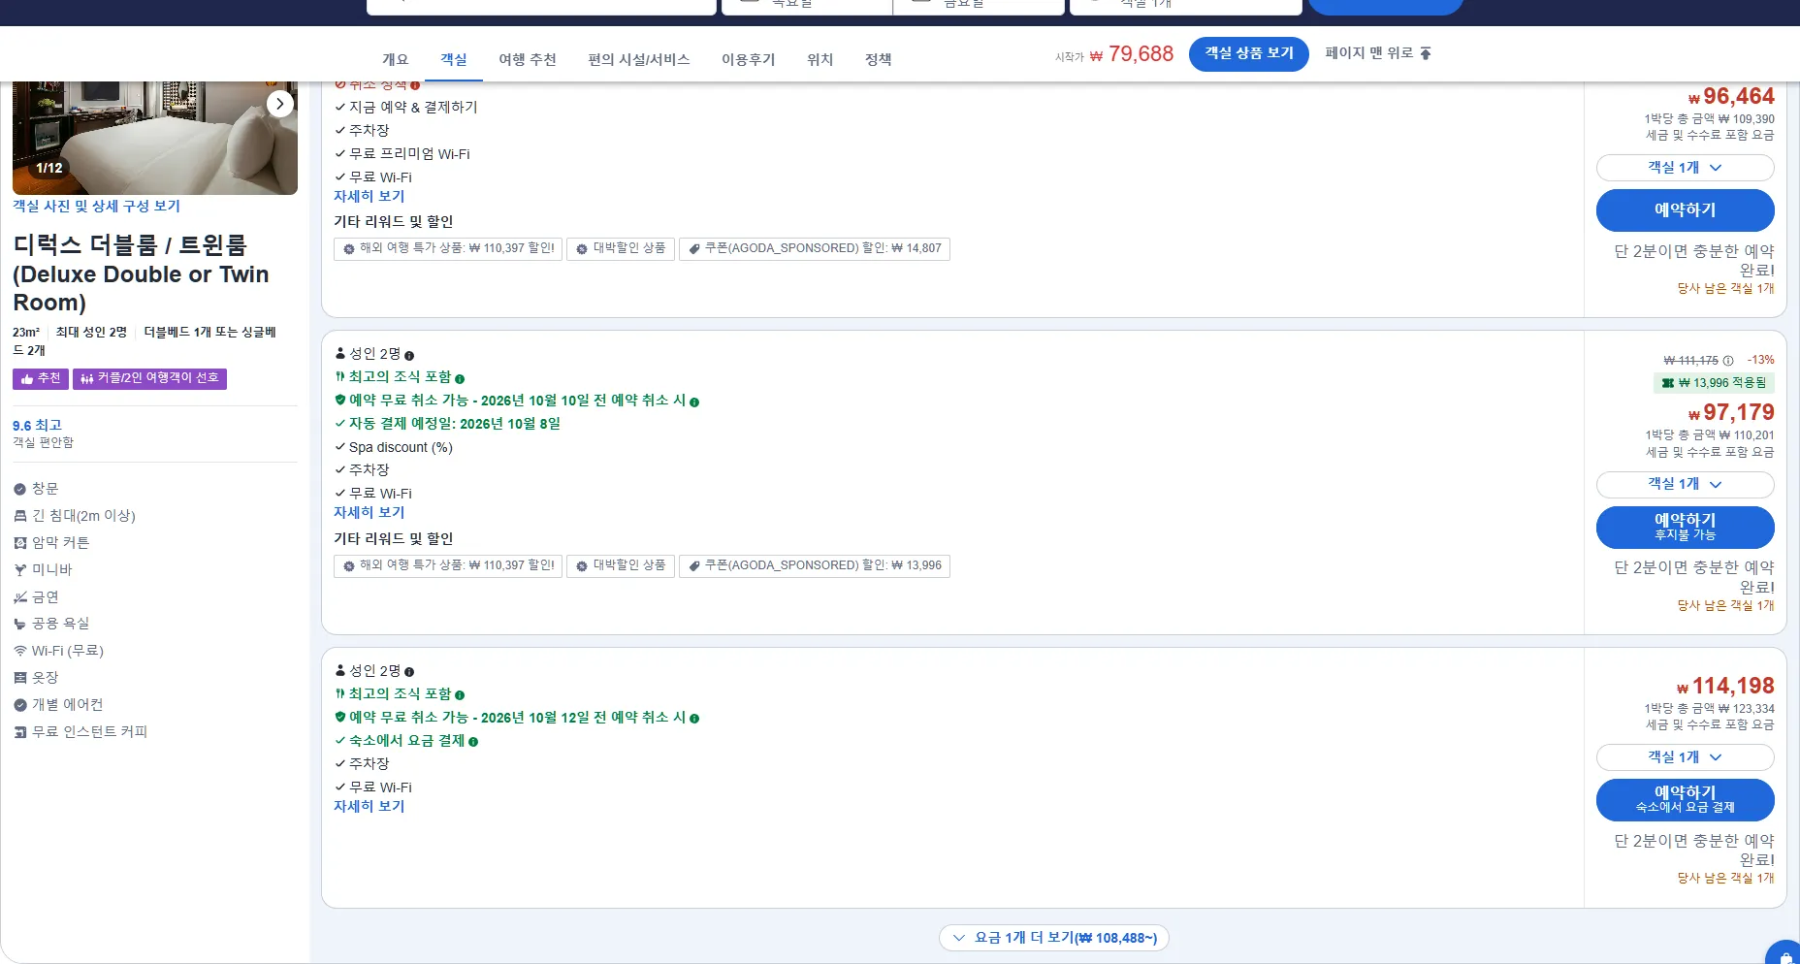Click coupon tag 할인: ₩ 13,996
Viewport: 1800px width, 964px height.
815,565
